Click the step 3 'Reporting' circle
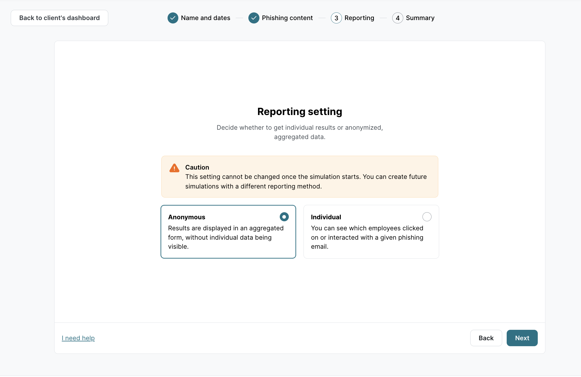 (x=336, y=18)
